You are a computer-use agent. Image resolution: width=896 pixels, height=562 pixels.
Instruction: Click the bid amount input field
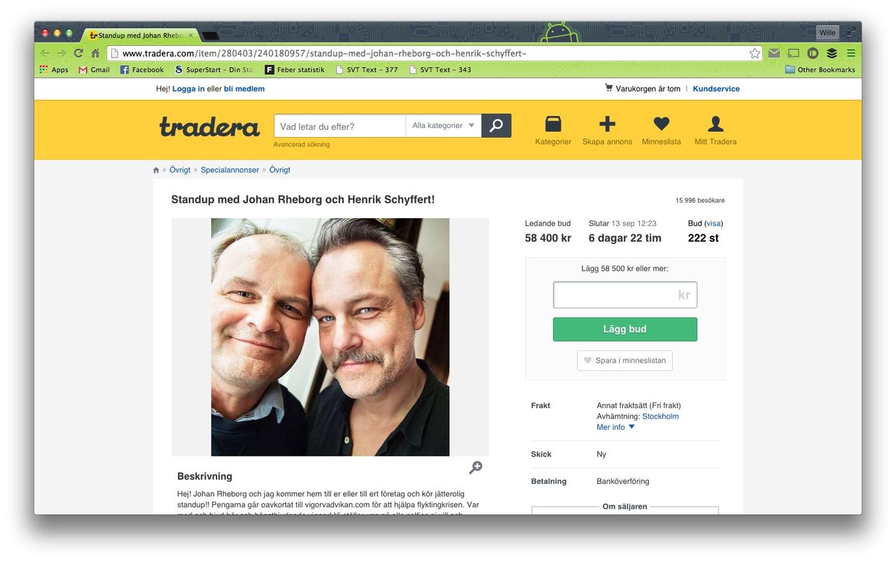(625, 295)
